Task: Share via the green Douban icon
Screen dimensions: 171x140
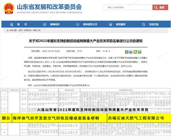Action: point(139,52)
